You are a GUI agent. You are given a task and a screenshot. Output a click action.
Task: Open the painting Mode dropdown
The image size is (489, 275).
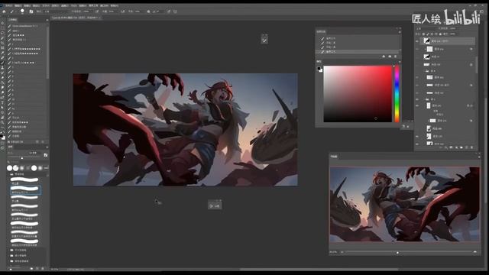pyautogui.click(x=56, y=11)
